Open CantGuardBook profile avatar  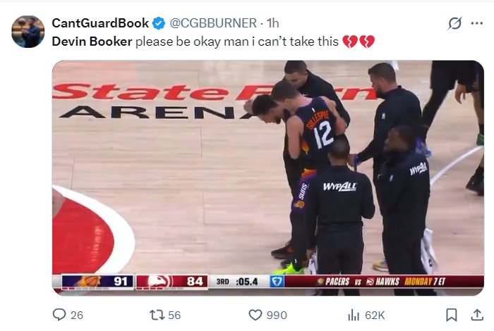coord(28,32)
